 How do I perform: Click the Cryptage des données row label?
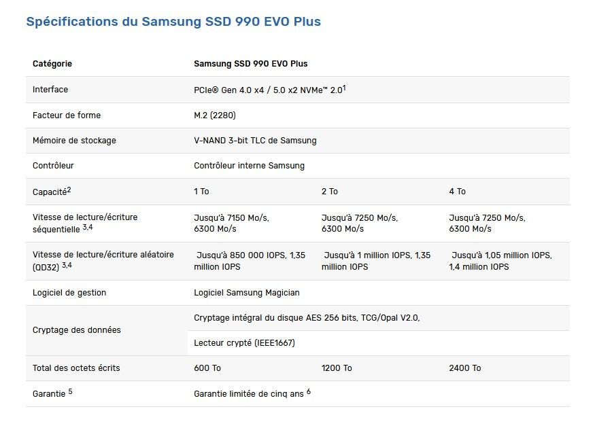(77, 330)
